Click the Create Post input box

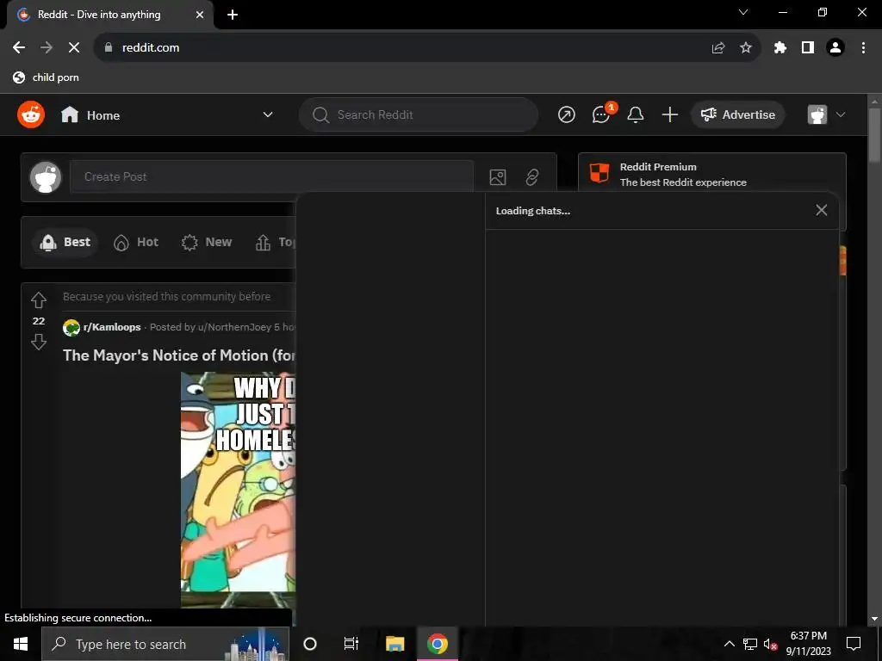(271, 177)
